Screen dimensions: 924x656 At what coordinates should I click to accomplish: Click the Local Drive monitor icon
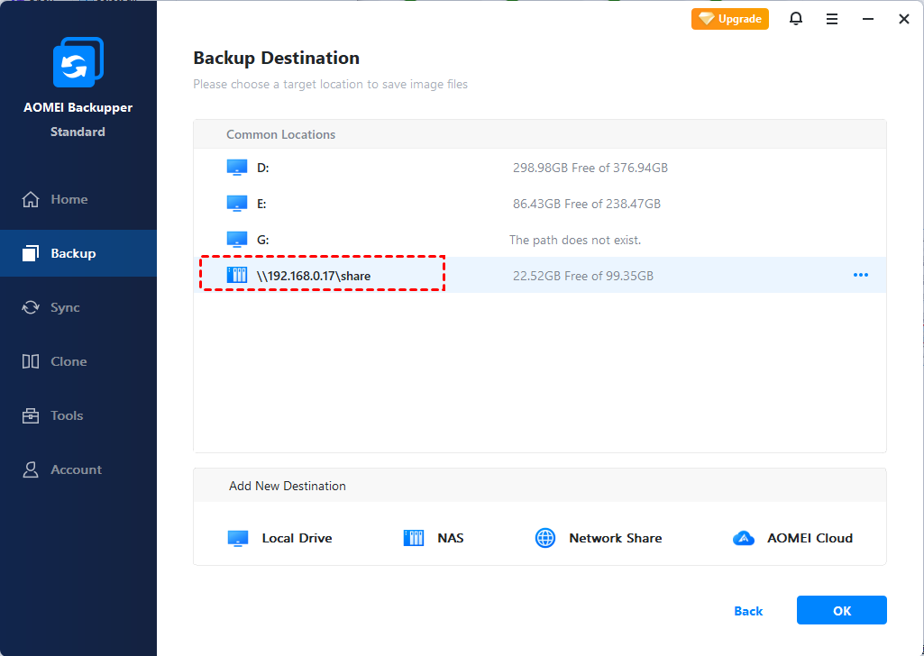[x=237, y=538]
